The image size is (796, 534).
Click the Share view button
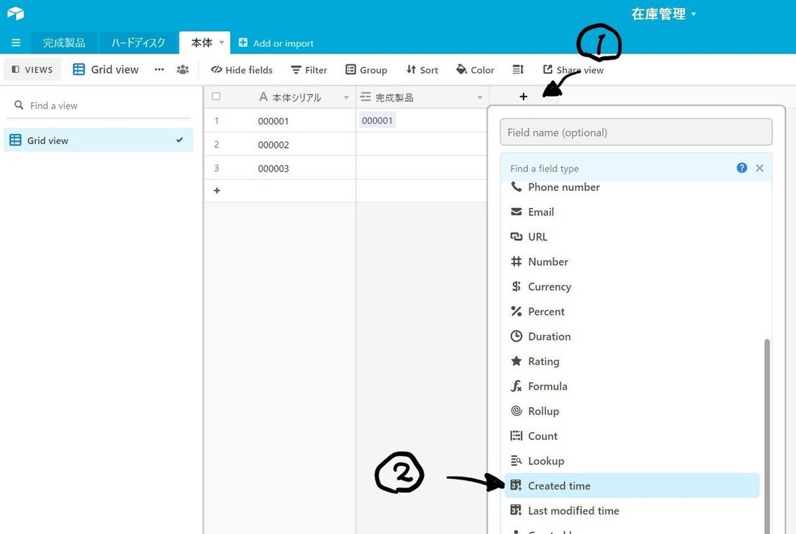[573, 70]
